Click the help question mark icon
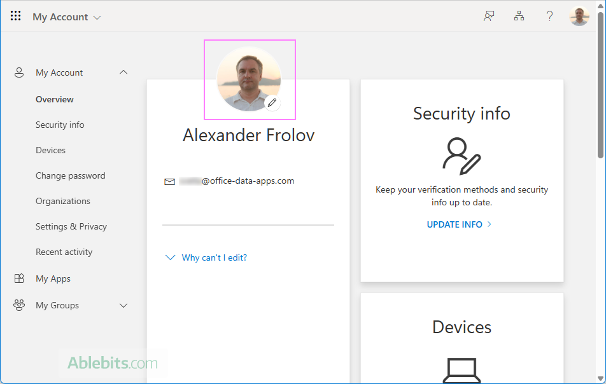Image resolution: width=606 pixels, height=384 pixels. [550, 17]
